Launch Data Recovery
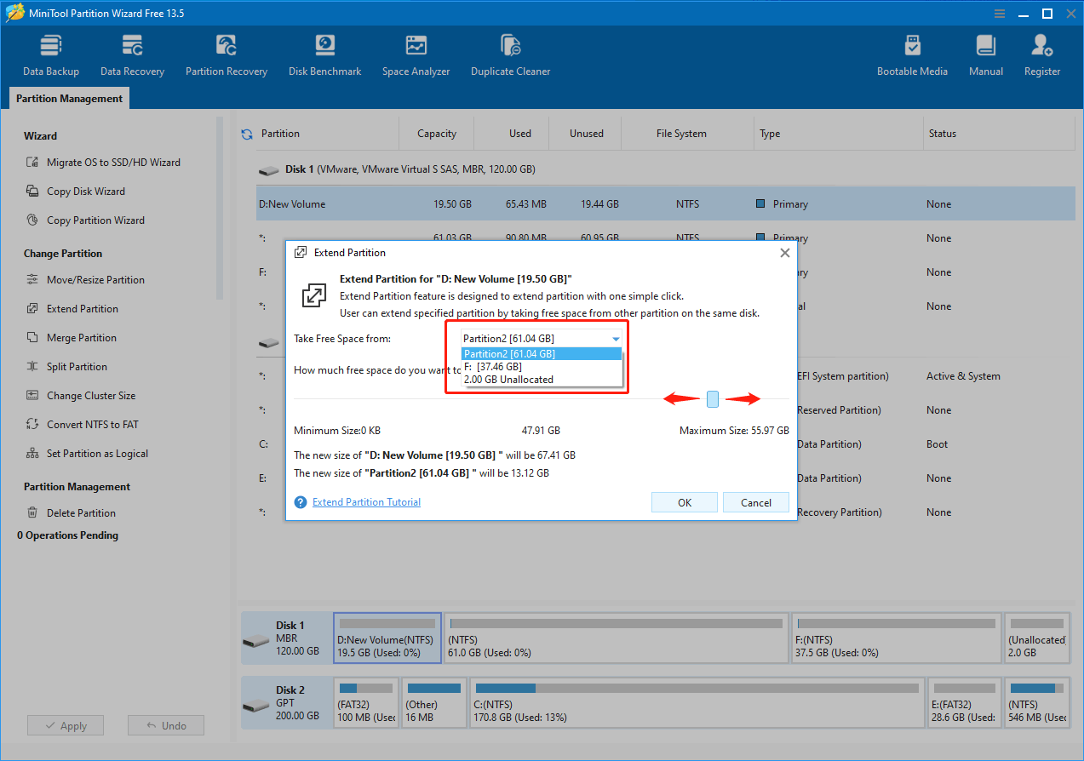 pos(131,54)
